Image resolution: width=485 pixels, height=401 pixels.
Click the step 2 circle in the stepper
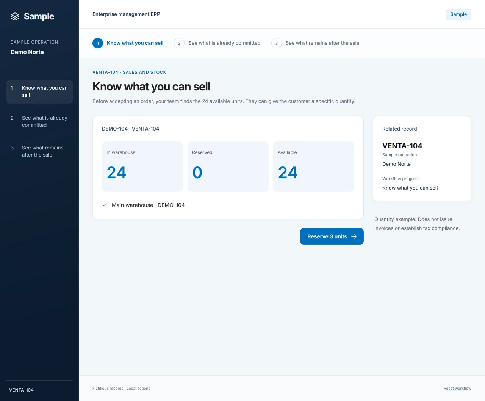point(179,43)
